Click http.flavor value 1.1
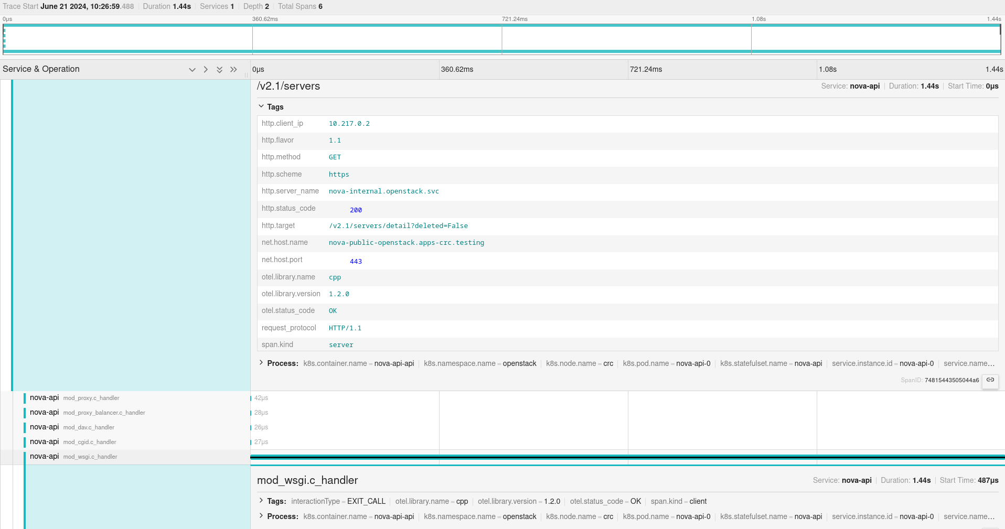Image resolution: width=1005 pixels, height=529 pixels. (335, 141)
